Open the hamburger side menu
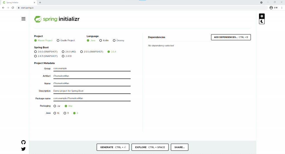This screenshot has width=285, height=154. (x=23, y=19)
